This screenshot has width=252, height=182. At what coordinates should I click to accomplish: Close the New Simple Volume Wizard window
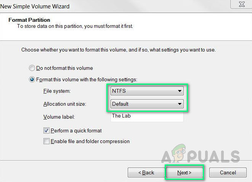click(241, 4)
